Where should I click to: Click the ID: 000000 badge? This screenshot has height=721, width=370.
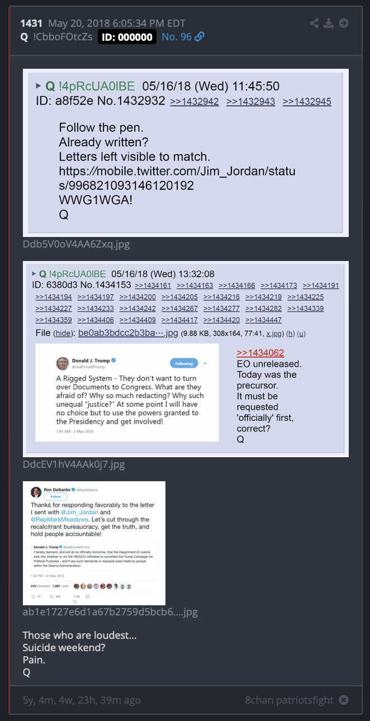click(x=127, y=37)
